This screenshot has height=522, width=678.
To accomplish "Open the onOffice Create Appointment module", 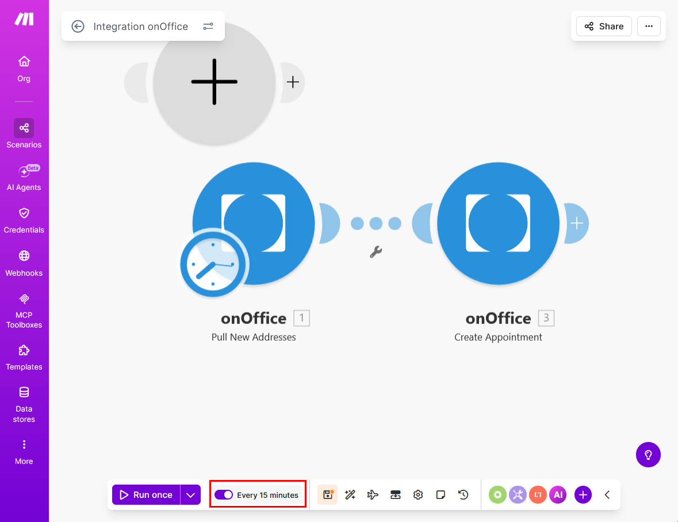I will (x=498, y=223).
